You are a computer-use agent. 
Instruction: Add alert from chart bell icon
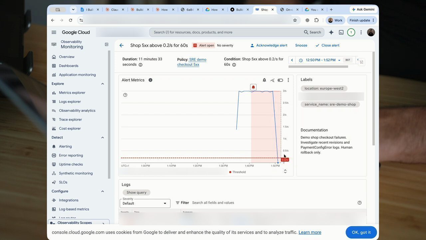pos(264,80)
